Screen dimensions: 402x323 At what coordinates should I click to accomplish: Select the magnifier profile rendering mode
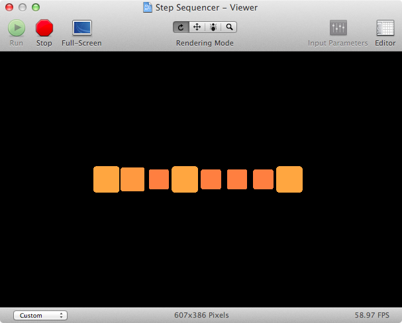tap(229, 27)
